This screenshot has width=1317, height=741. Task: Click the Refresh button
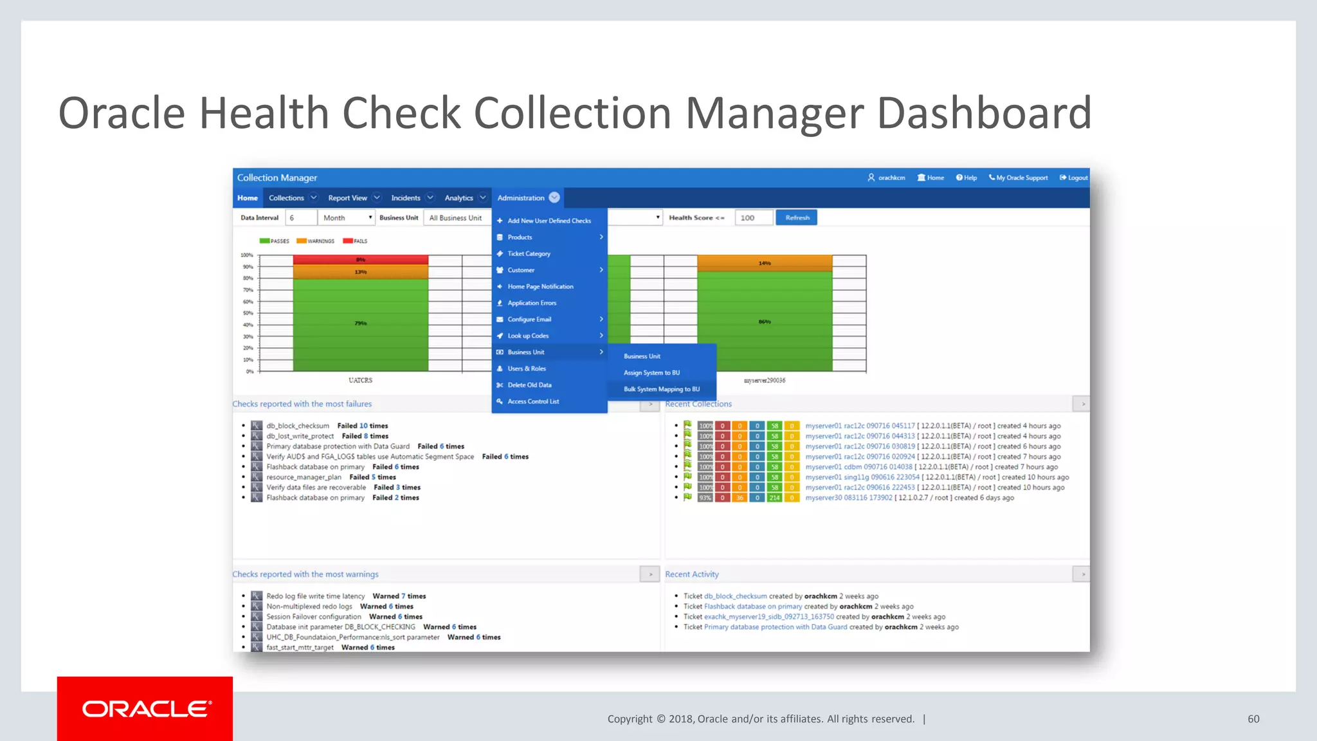point(797,217)
